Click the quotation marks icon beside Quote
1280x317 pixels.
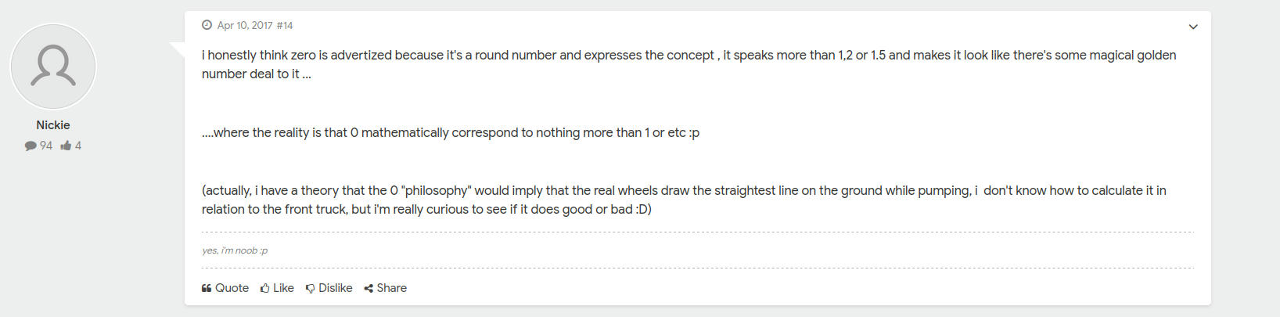[x=207, y=288]
